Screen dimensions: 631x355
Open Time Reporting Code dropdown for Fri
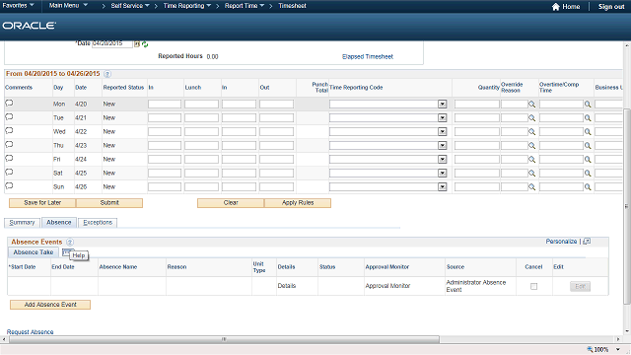click(x=443, y=159)
